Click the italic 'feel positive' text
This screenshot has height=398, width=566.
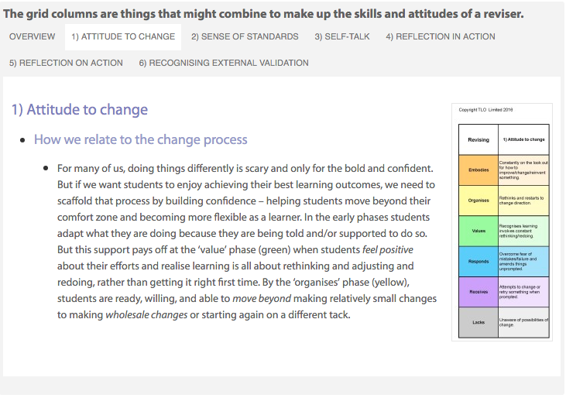pyautogui.click(x=388, y=249)
